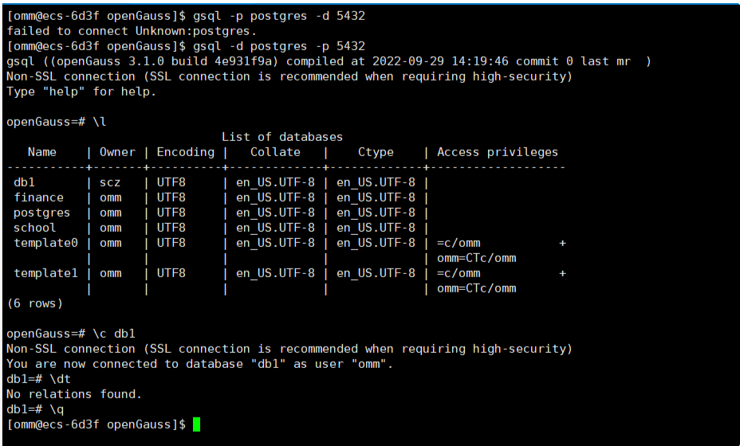This screenshot has height=446, width=740.
Task: Click the "List of databases" title
Action: (x=282, y=137)
